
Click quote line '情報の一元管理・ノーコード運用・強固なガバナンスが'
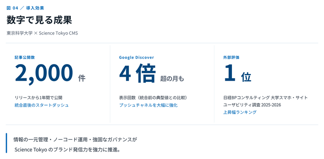(x=75, y=140)
